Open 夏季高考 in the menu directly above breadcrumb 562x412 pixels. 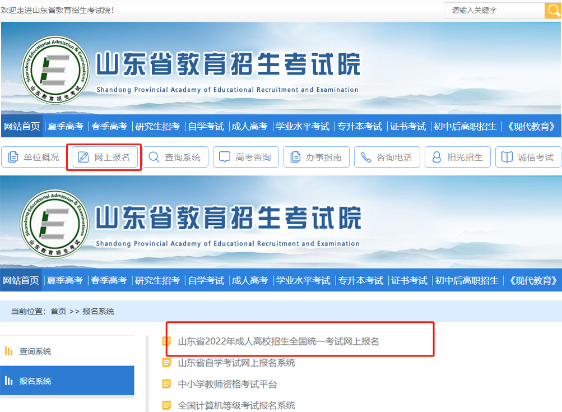(x=65, y=280)
